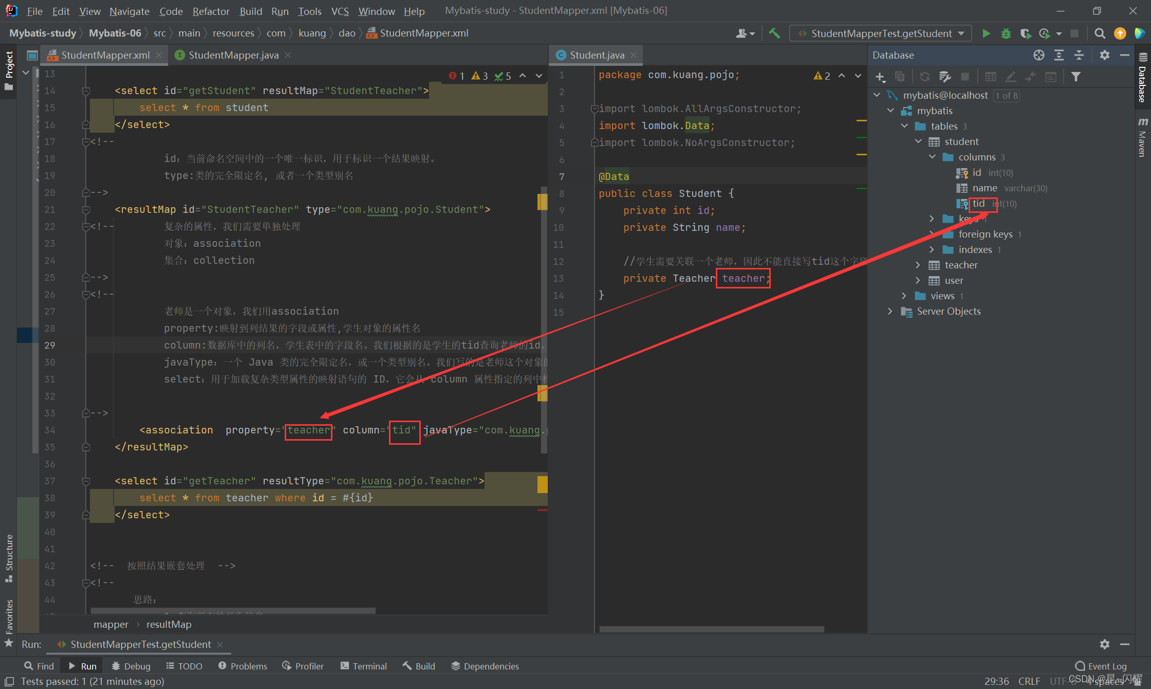This screenshot has height=689, width=1151.
Task: Start debugging with the bug icon
Action: [1006, 33]
